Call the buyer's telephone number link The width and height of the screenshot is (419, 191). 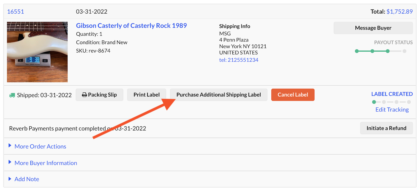point(239,60)
